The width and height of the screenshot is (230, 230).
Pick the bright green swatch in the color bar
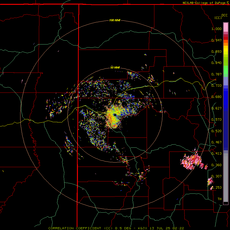pos(226,70)
